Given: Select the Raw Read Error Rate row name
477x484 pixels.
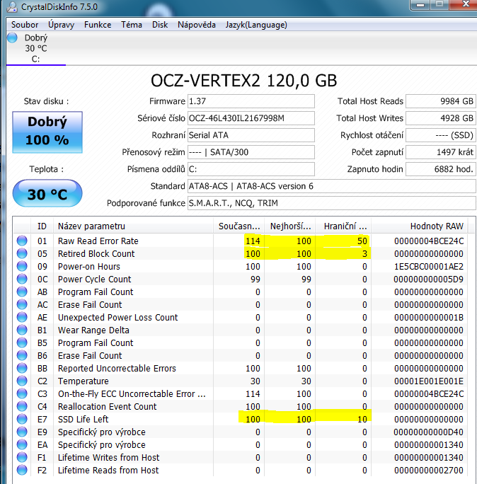Looking at the screenshot, I should pos(98,241).
